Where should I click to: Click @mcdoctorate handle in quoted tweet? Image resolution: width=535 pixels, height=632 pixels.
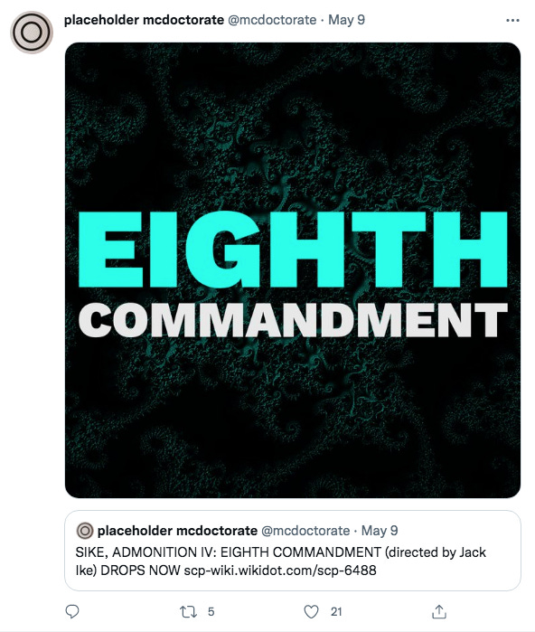tap(305, 531)
